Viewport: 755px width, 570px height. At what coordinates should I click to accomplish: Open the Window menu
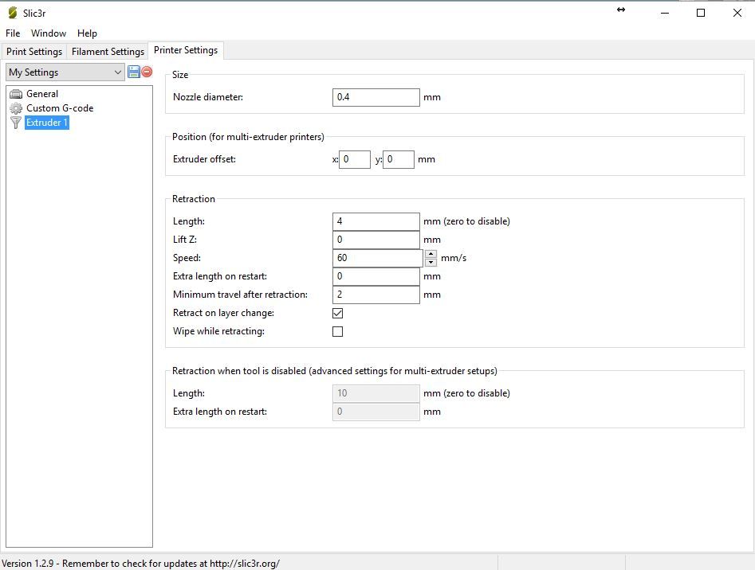[49, 33]
